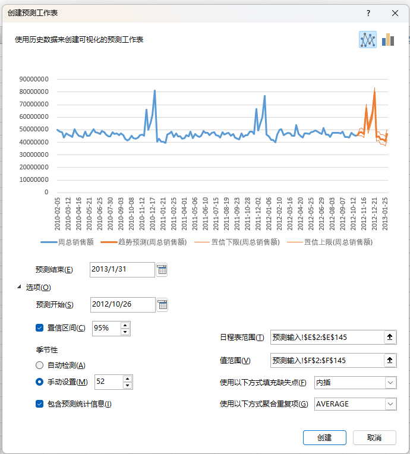Click the 季节性 section label
Screen dimensions: 410x454
(x=46, y=350)
